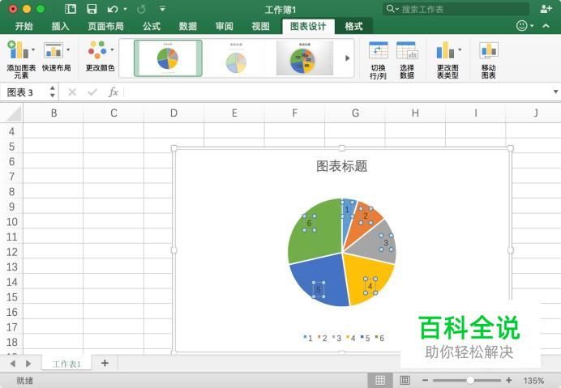
Task: Open 添加图表元素 menu
Action: (21, 59)
